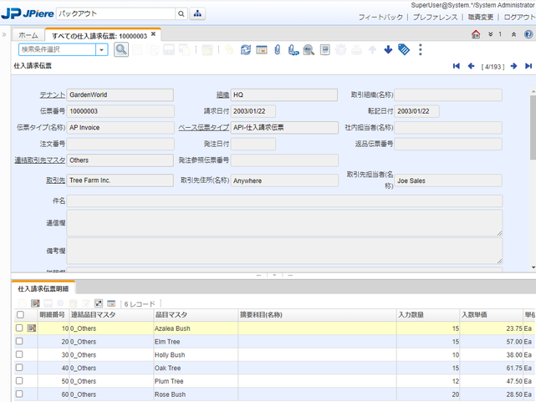Click the 明細番号 column header
Viewport: 536px width, 402px height.
[54, 315]
